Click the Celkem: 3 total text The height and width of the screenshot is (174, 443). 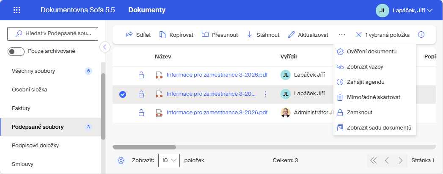285,160
